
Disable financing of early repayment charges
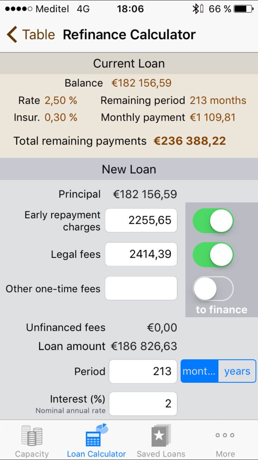click(213, 221)
